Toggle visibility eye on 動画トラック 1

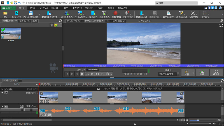click(6, 93)
